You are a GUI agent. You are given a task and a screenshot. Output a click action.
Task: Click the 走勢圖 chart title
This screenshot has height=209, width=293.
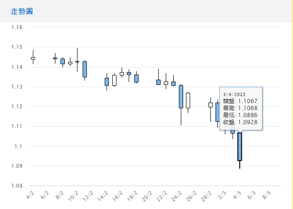click(22, 11)
